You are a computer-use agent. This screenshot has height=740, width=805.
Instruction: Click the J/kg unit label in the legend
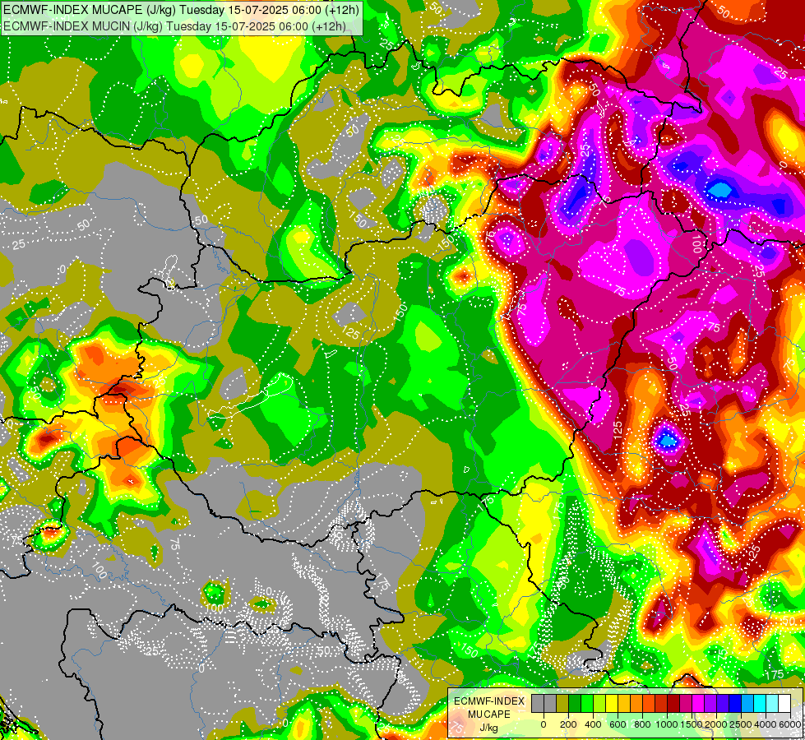(x=488, y=728)
